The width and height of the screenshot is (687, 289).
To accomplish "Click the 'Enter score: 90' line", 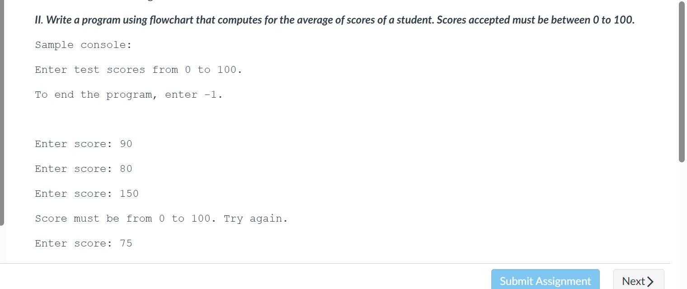I will click(84, 144).
